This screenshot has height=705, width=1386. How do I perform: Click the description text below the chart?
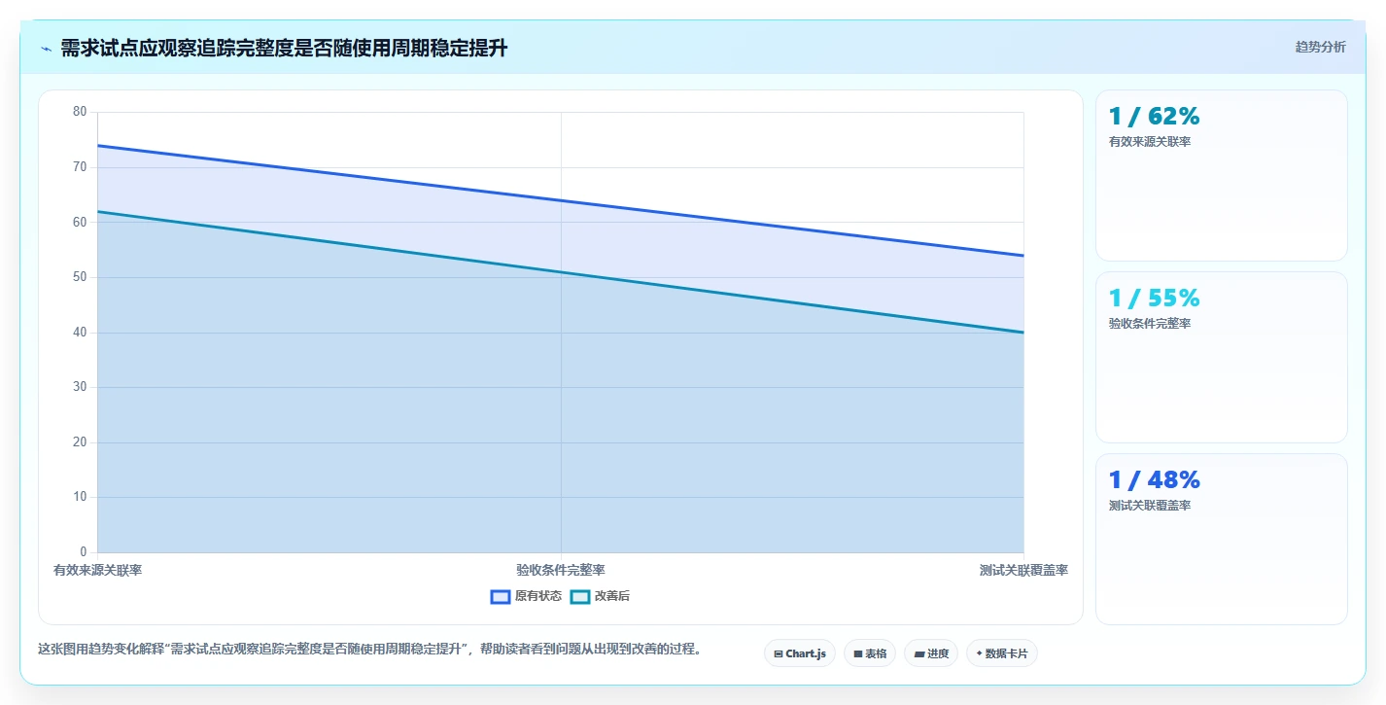(369, 649)
